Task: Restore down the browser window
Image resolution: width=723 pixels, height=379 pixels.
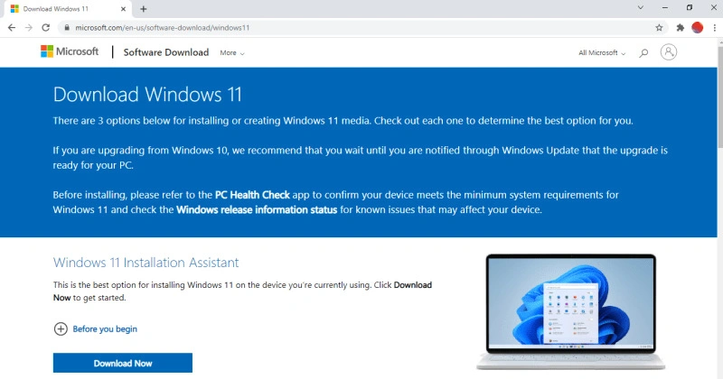Action: 690,7
